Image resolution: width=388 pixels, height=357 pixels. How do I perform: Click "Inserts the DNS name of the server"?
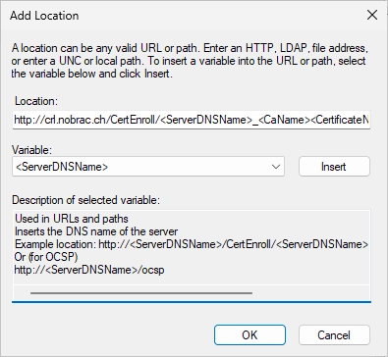click(x=96, y=231)
